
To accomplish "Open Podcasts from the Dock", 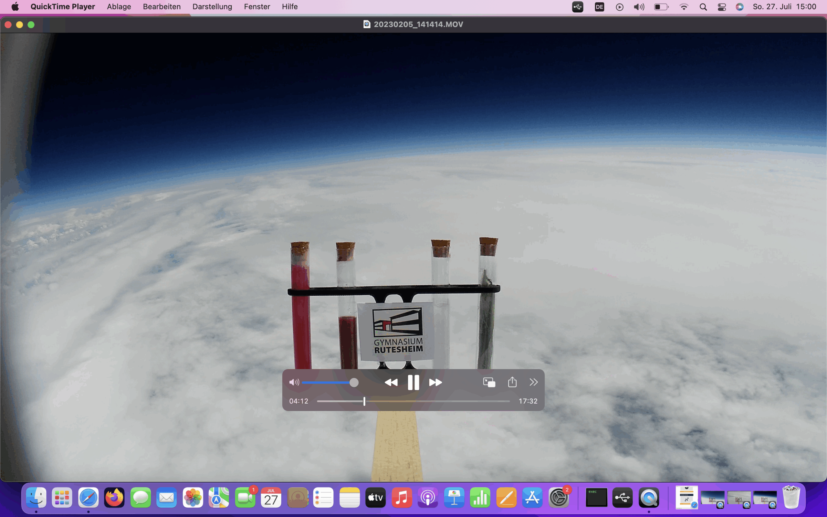I will (428, 498).
